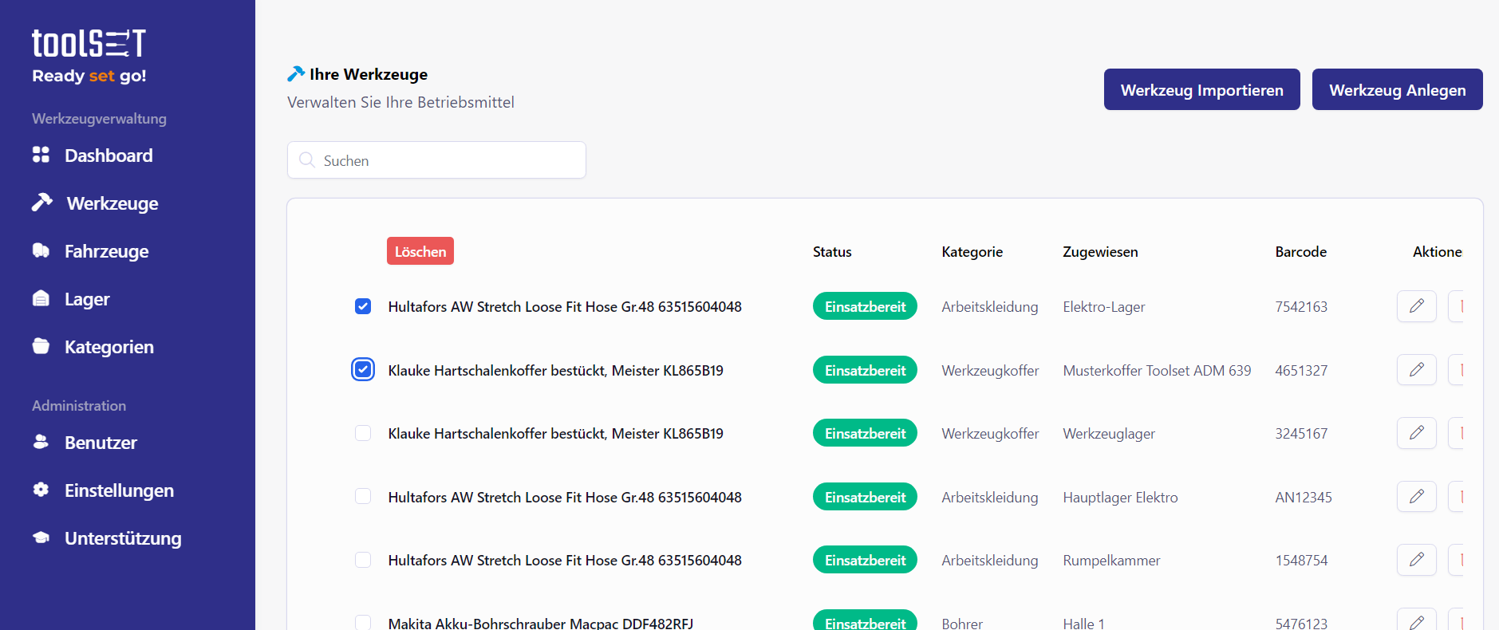Click the Rumpelkammer cell
The height and width of the screenshot is (630, 1499).
coord(1111,561)
